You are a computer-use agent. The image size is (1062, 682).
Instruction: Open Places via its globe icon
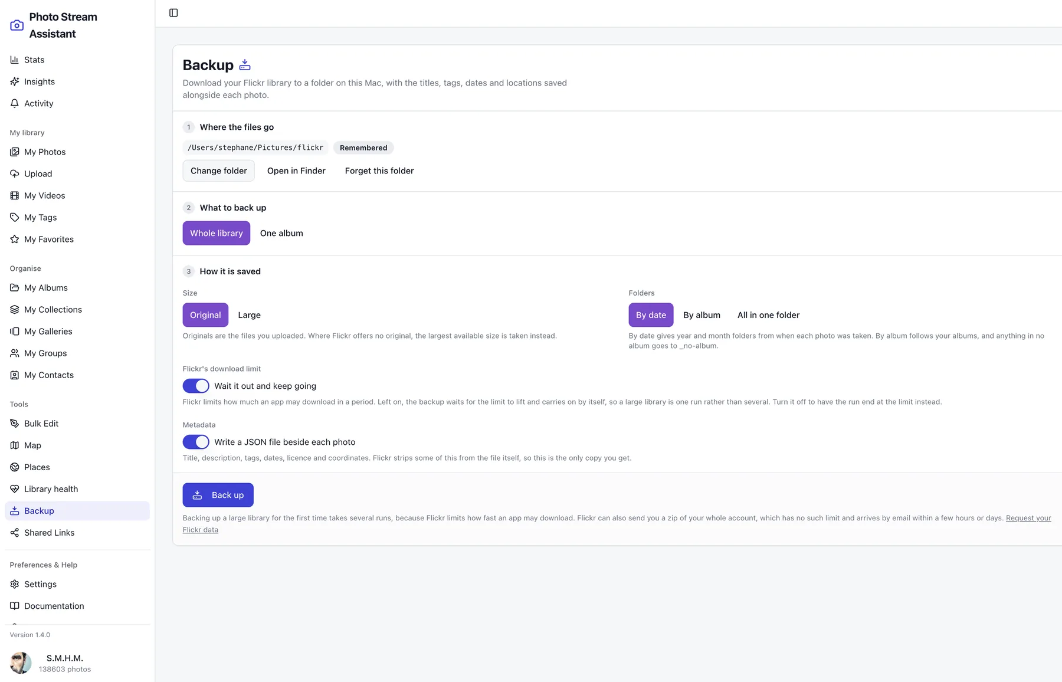(15, 467)
